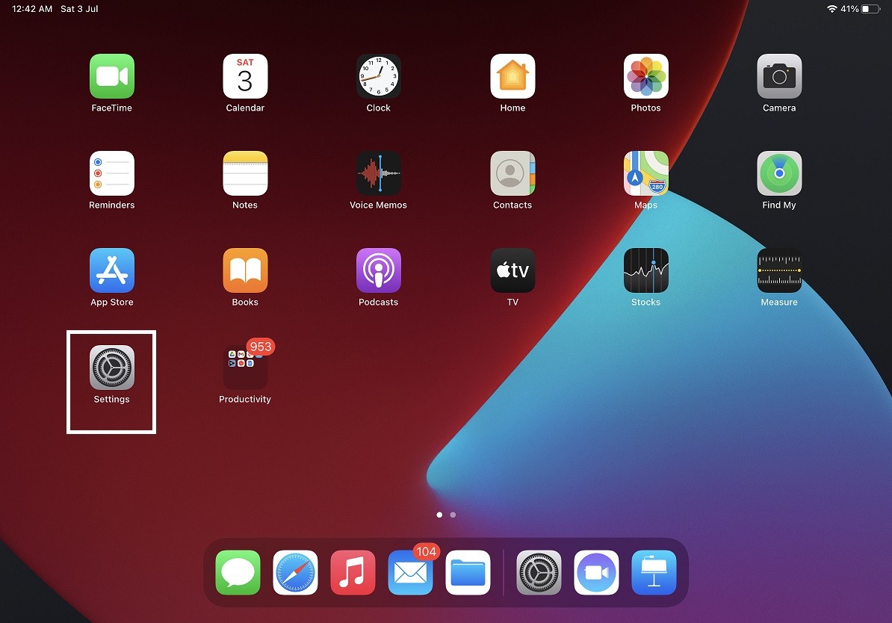Launch the Camera app
The image size is (892, 623).
click(x=779, y=76)
